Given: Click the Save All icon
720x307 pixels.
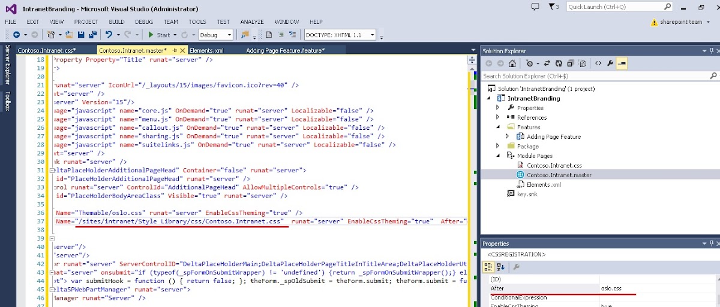Looking at the screenshot, I should [x=92, y=35].
